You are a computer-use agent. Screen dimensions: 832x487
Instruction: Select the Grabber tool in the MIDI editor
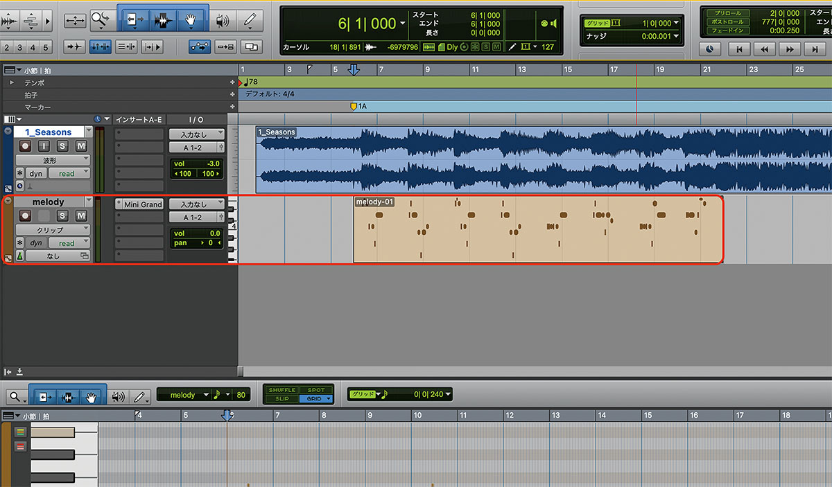pos(91,396)
